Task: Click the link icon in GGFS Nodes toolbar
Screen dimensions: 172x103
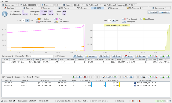Action: pyautogui.click(x=109, y=77)
